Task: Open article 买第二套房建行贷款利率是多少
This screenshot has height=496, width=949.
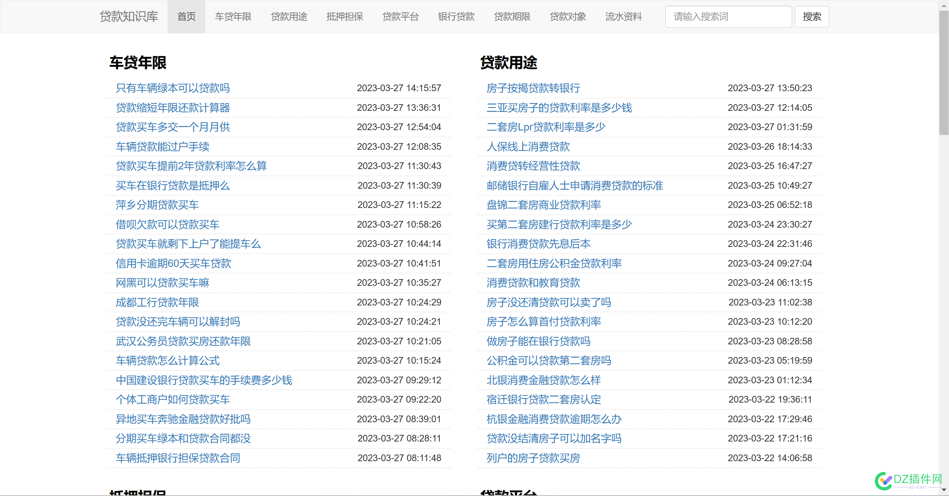Action: click(x=559, y=225)
